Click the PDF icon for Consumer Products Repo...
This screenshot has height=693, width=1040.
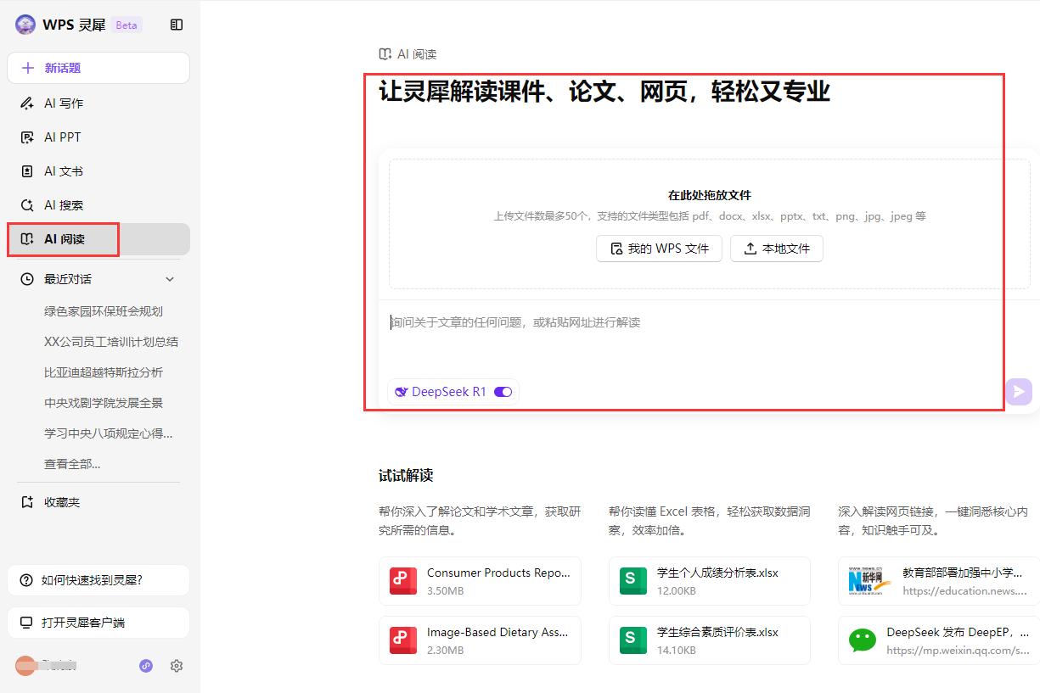[x=403, y=581]
